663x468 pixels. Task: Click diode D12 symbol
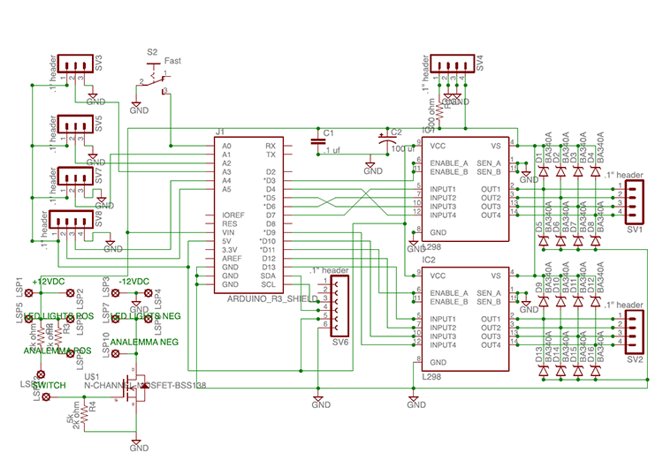[x=595, y=302]
